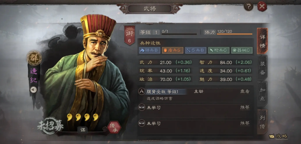Viewport: 301px width, 144px height.
Task: View 腹背受敌 skill with 查看
Action: [245, 92]
